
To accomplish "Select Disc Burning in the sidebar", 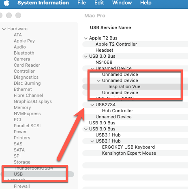I will point(27,83).
